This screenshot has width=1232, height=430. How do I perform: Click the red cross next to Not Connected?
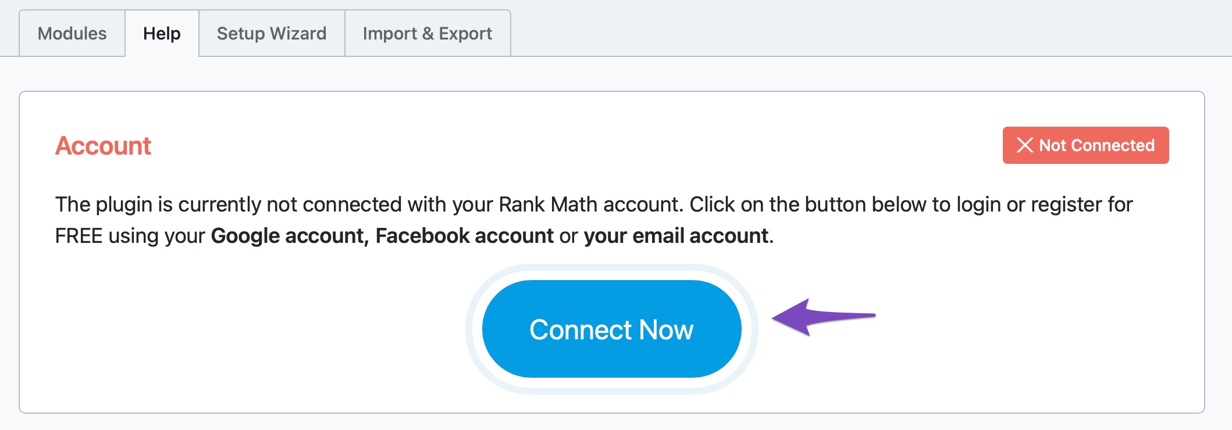coord(1026,145)
